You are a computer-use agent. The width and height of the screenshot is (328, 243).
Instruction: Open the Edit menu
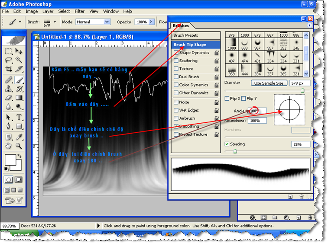pos(17,11)
